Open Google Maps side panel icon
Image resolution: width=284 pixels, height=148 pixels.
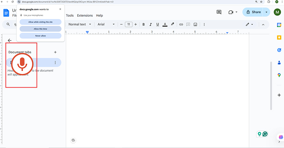[x=279, y=75]
